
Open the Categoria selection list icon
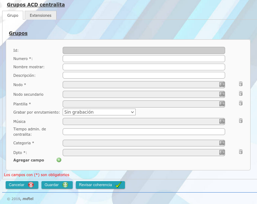[x=222, y=143]
